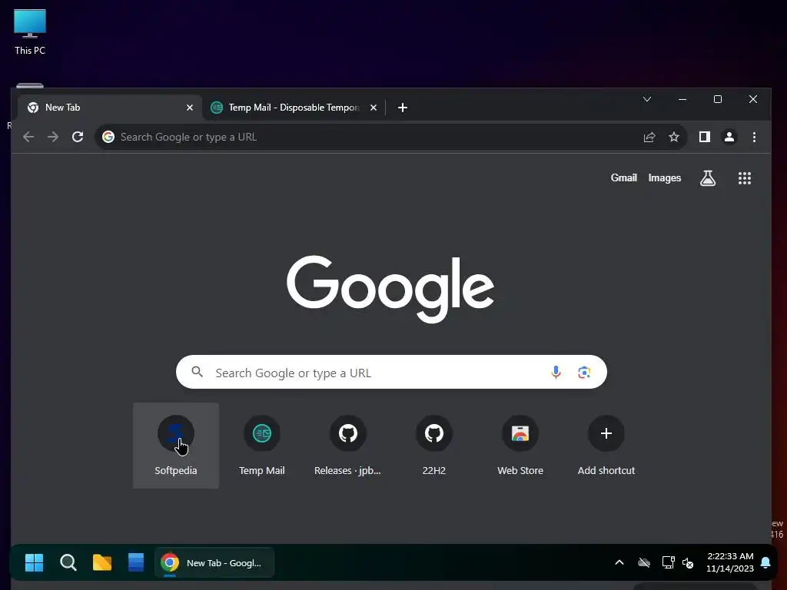Image resolution: width=787 pixels, height=590 pixels.
Task: Go back to previous page
Action: click(x=28, y=137)
